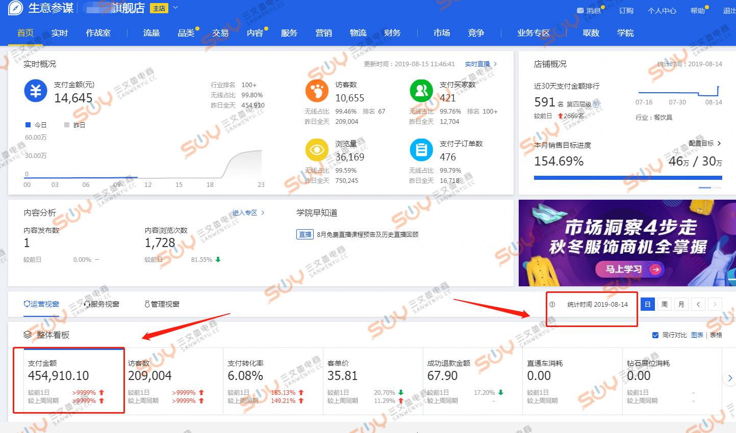Open the 品类 tab
Screen dimensions: 736x433
point(186,33)
